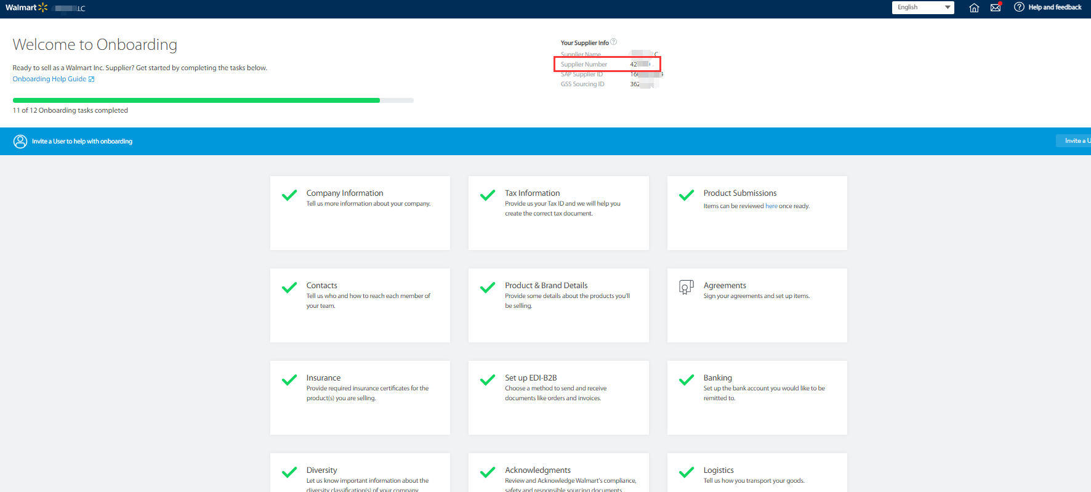Click the Product Submissions green checkmark
This screenshot has width=1091, height=492.
[686, 196]
